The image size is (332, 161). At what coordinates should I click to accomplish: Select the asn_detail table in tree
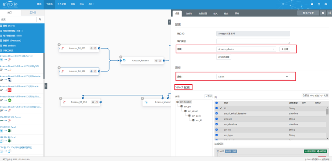point(191,111)
